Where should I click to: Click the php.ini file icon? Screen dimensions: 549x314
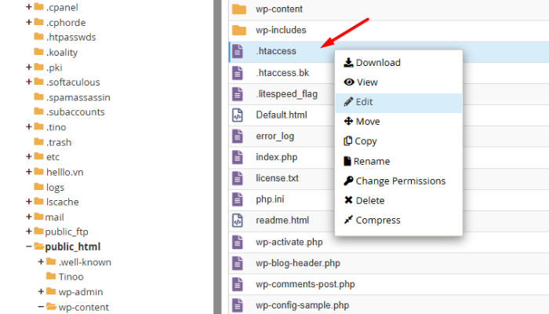point(238,199)
